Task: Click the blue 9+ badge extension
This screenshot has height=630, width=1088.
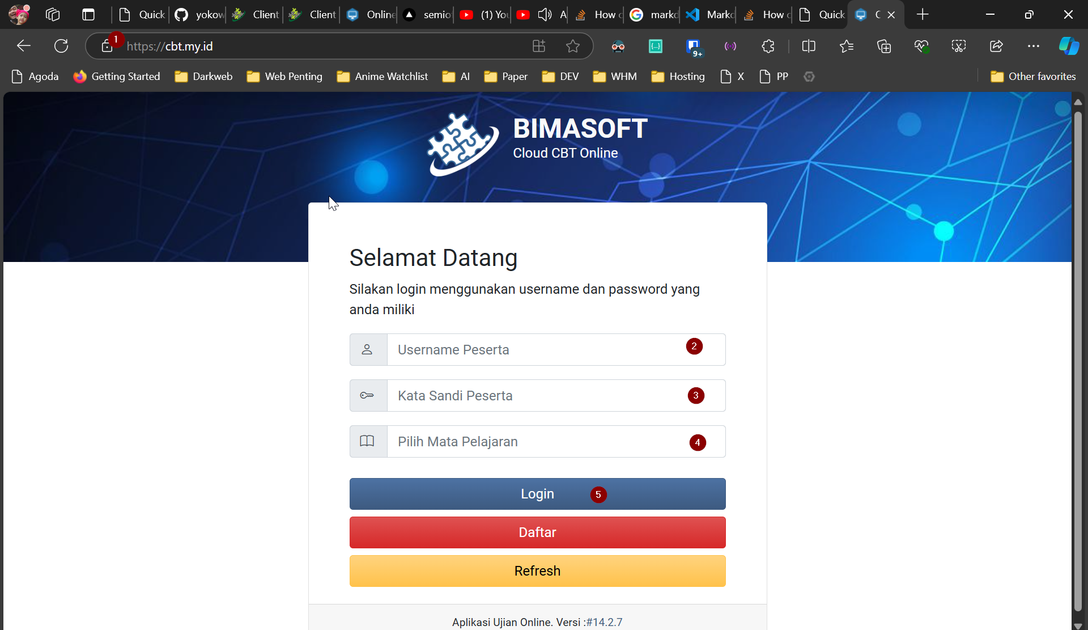Action: (694, 47)
